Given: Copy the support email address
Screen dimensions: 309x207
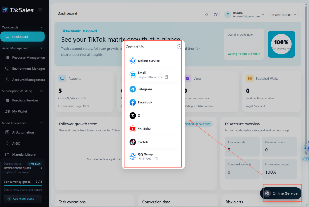Looking at the screenshot, I should click(x=167, y=77).
